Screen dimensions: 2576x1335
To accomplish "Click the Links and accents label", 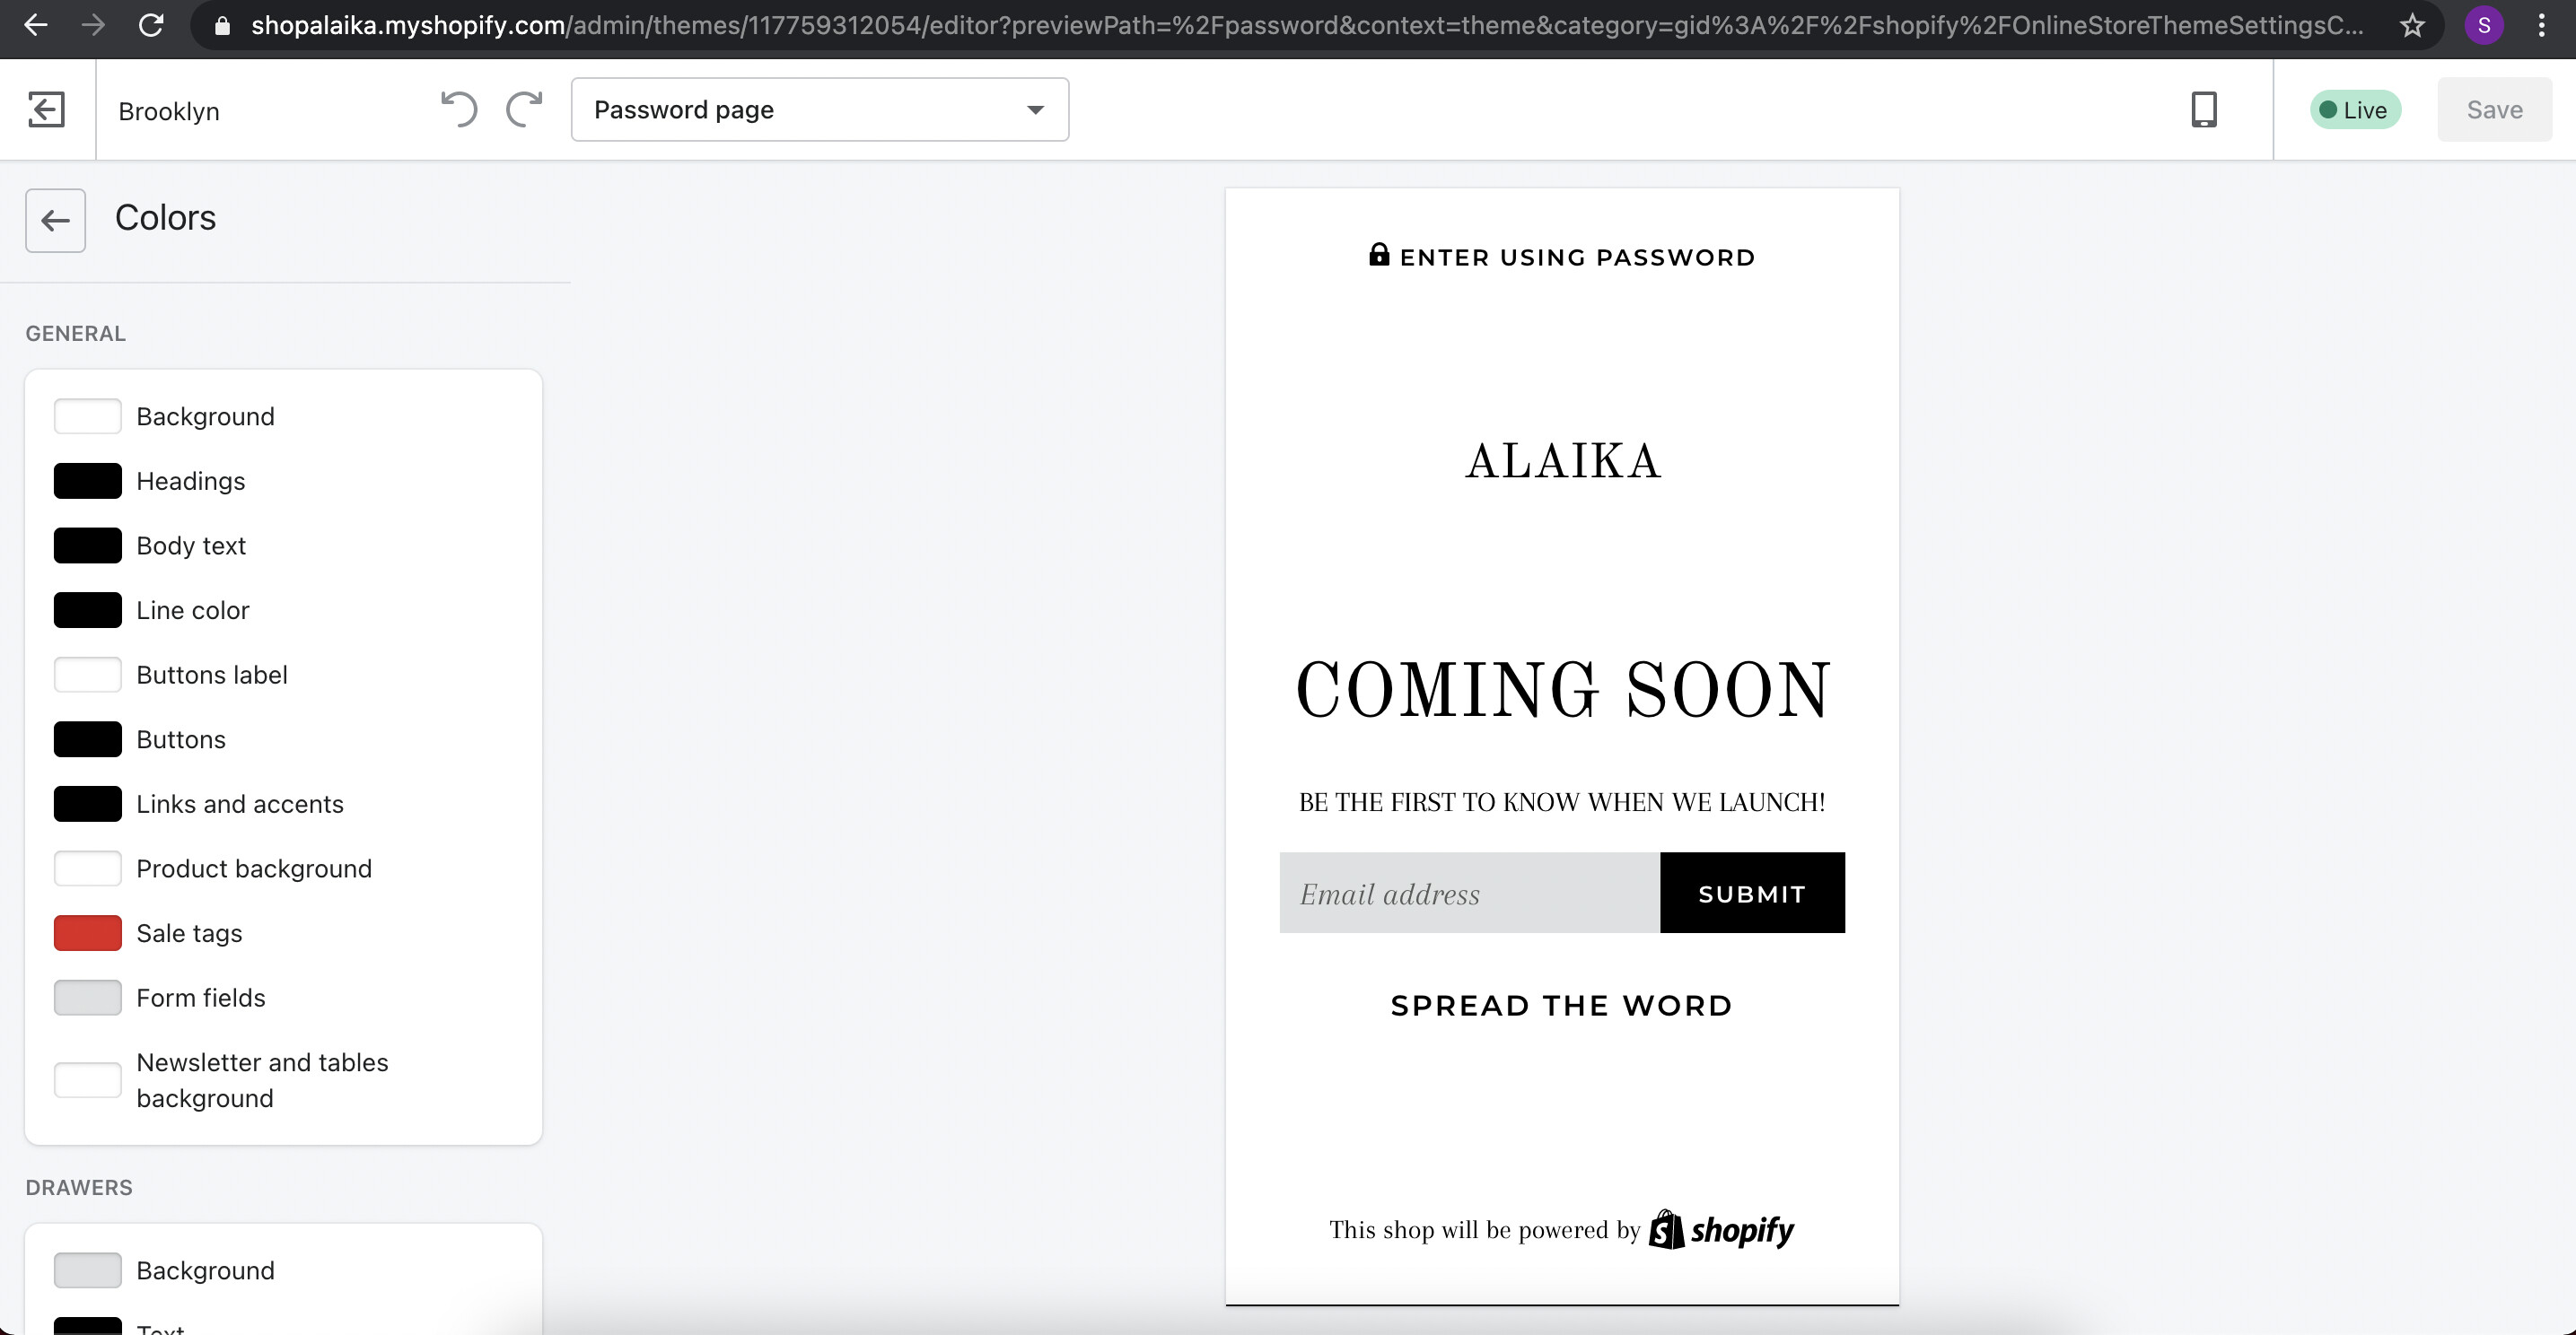I will click(x=240, y=805).
